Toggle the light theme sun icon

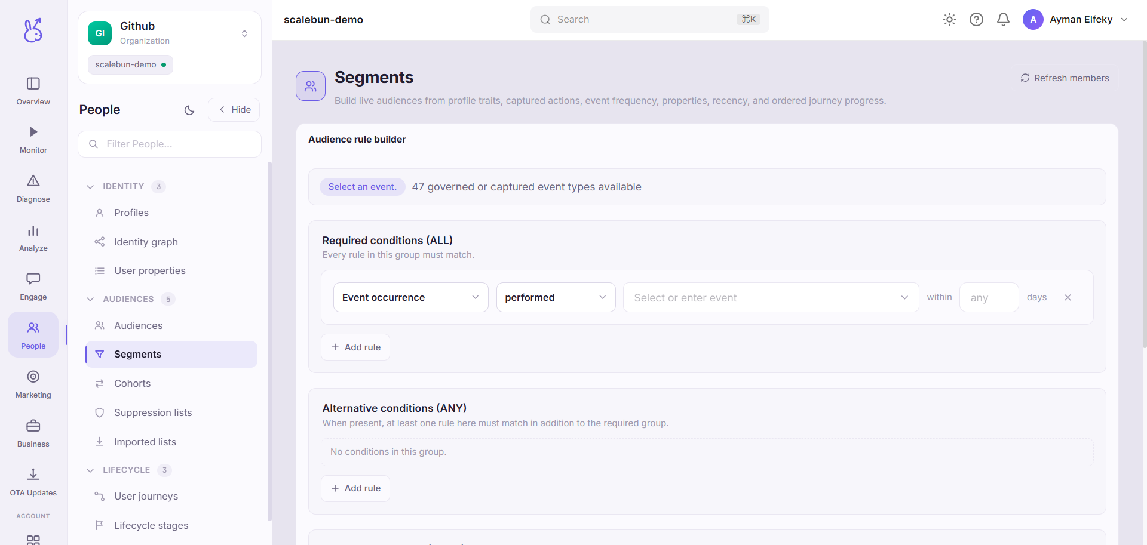click(x=949, y=20)
